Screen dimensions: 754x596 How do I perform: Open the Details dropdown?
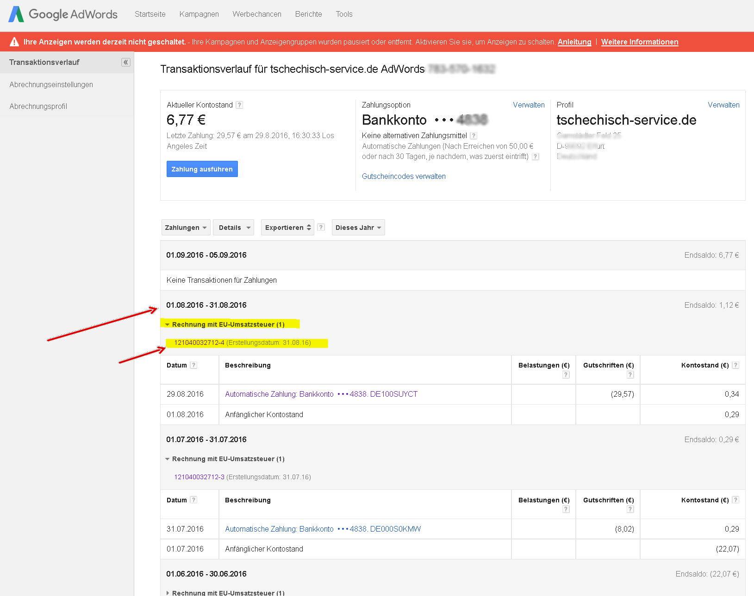(x=233, y=228)
